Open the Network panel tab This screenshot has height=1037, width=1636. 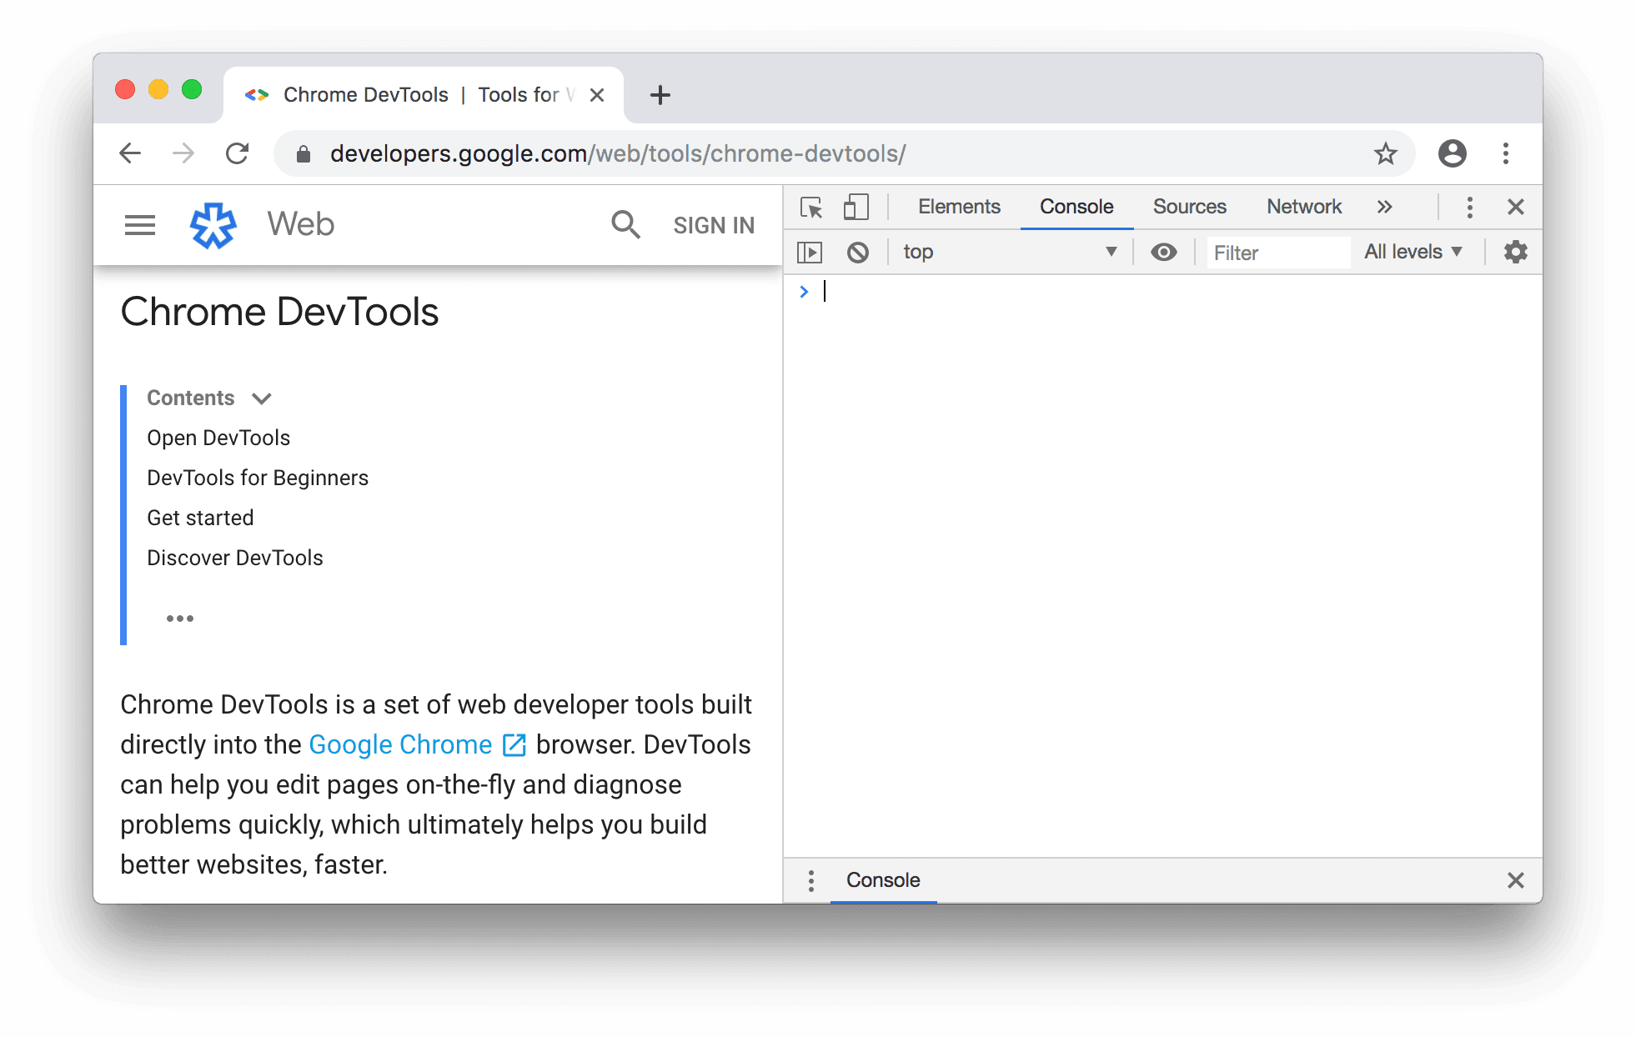coord(1302,206)
